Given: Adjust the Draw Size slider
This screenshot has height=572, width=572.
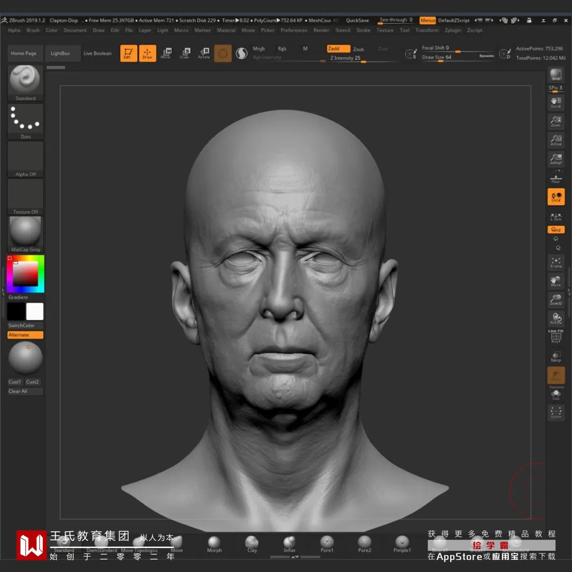Looking at the screenshot, I should (x=459, y=57).
